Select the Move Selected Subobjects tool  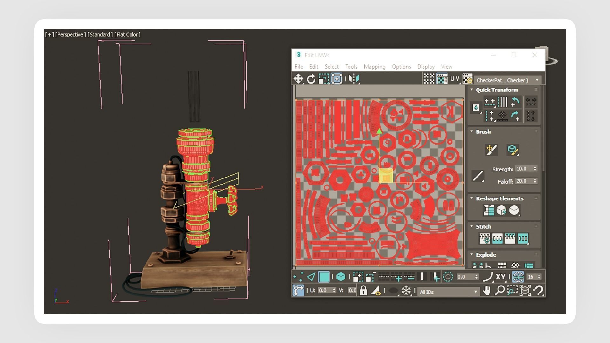coord(298,79)
